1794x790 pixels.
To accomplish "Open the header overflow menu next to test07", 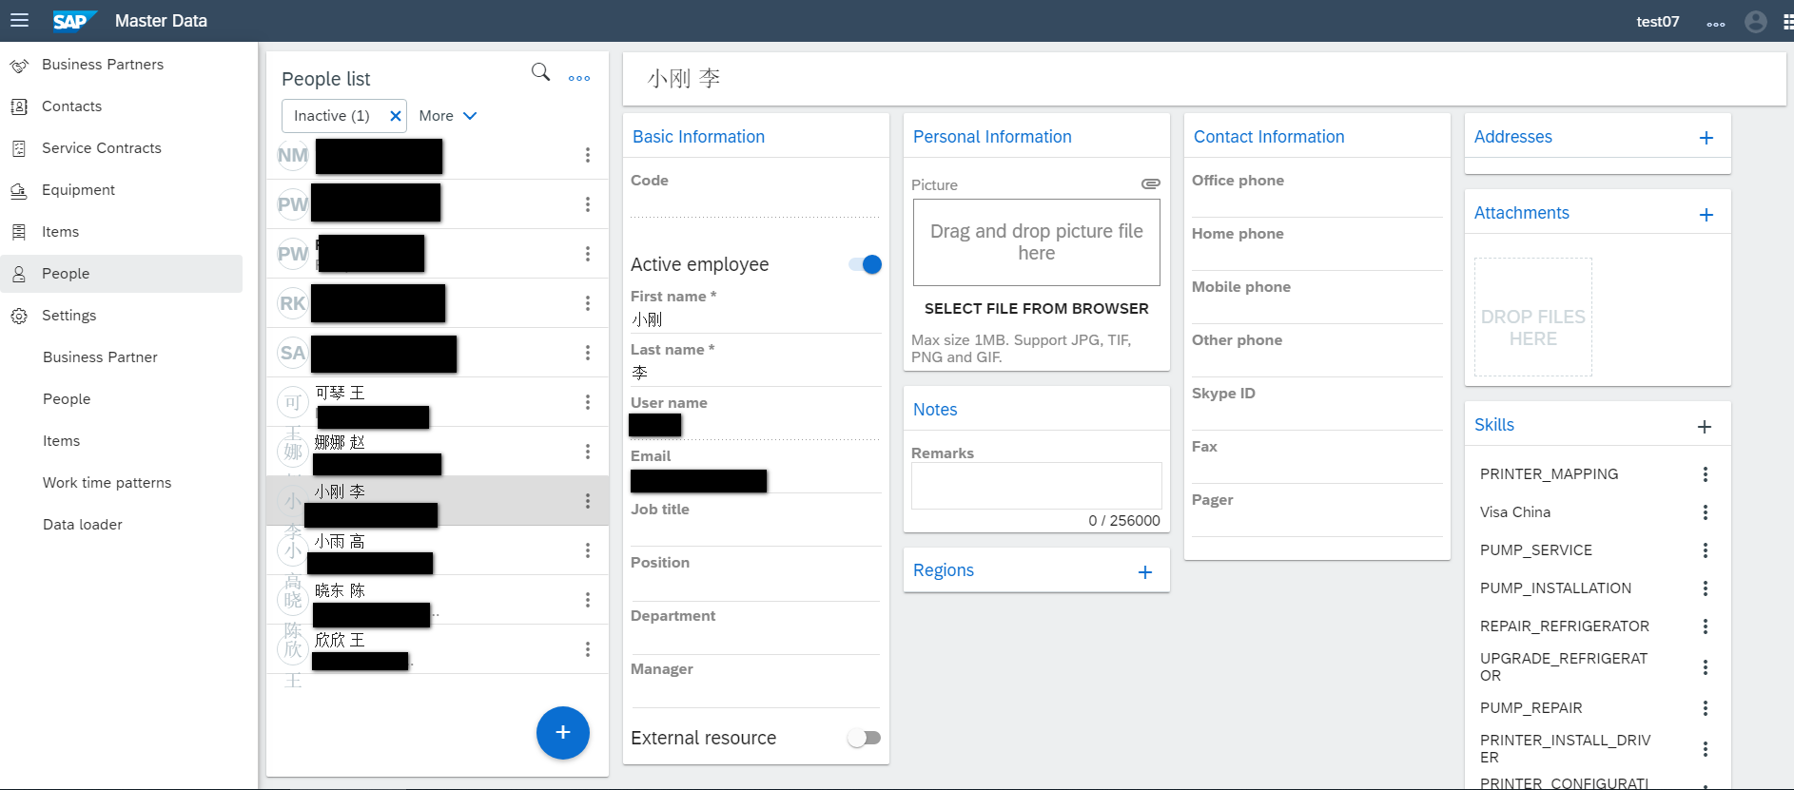I will tap(1716, 23).
